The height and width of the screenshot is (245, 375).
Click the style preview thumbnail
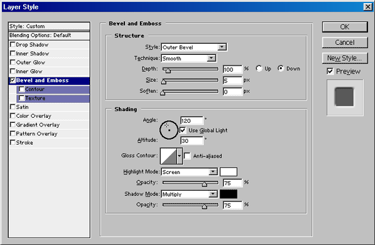[345, 97]
